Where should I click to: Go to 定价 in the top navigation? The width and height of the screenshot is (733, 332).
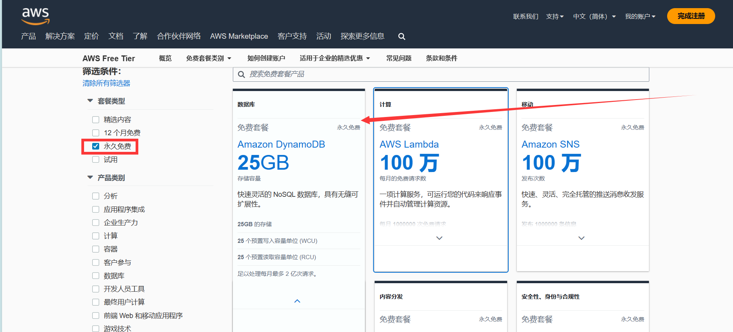(91, 36)
